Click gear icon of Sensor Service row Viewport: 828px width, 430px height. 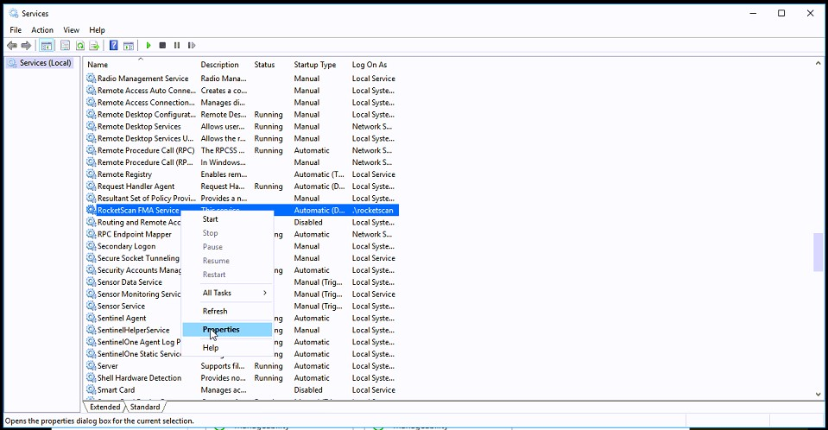click(x=92, y=307)
